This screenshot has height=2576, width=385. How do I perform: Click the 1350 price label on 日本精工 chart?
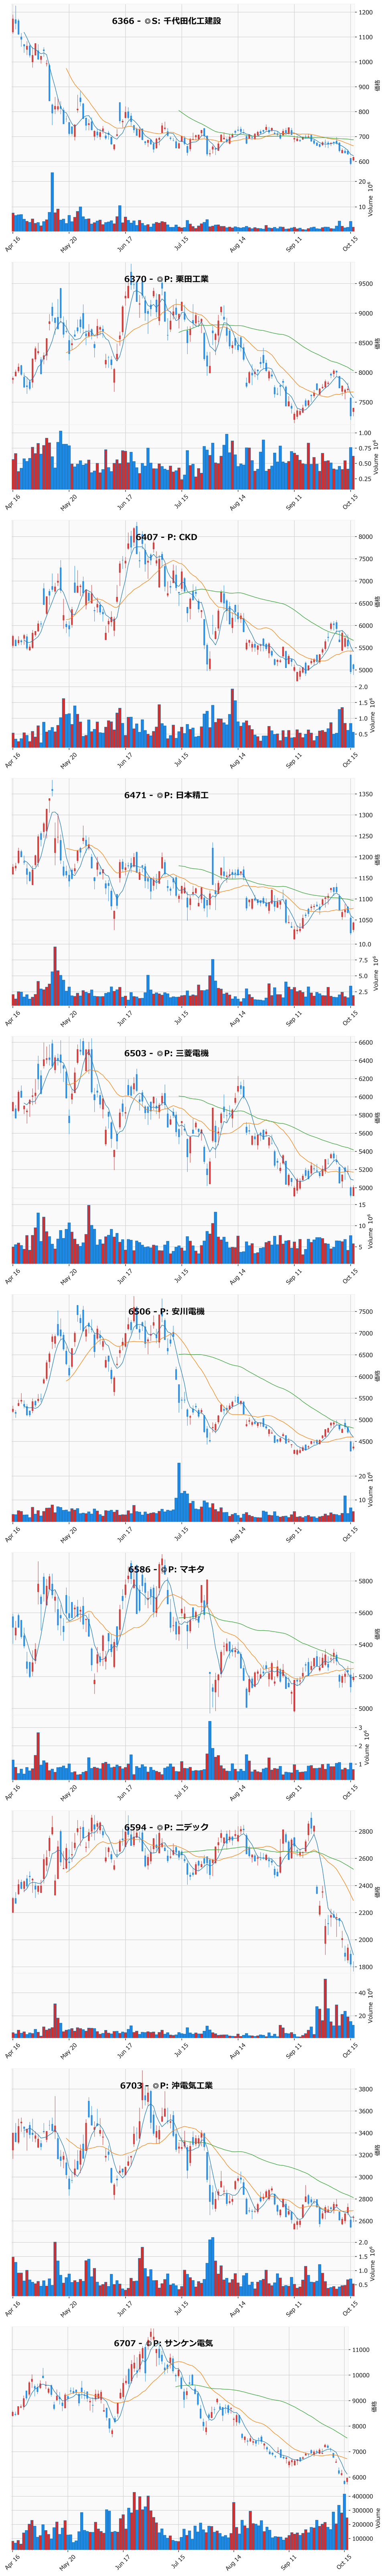[x=366, y=794]
